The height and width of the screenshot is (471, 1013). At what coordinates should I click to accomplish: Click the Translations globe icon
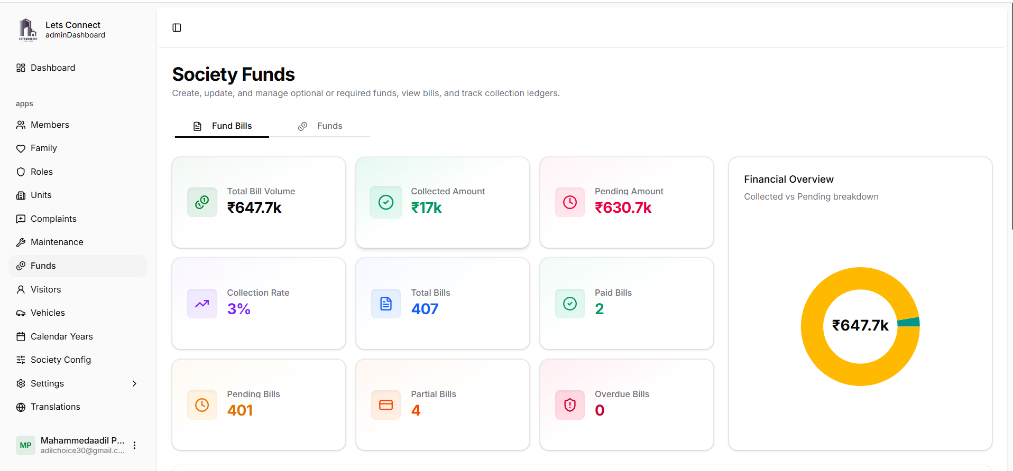pyautogui.click(x=21, y=407)
